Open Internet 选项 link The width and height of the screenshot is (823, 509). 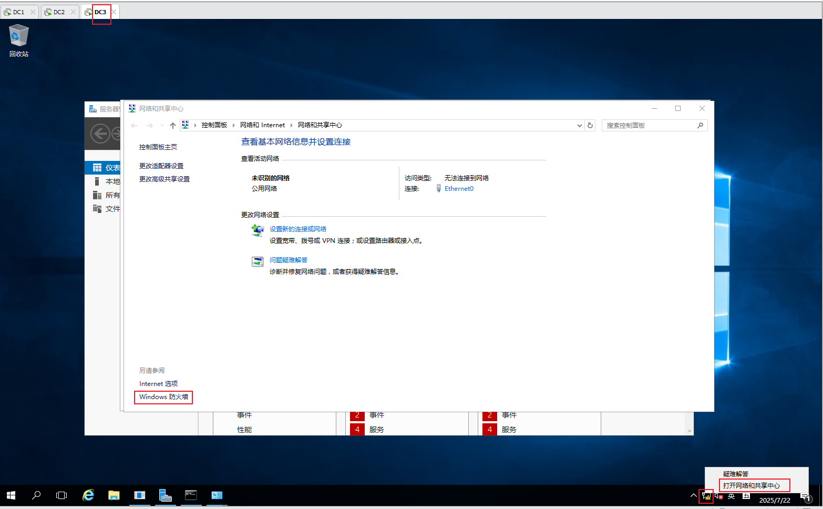click(158, 384)
